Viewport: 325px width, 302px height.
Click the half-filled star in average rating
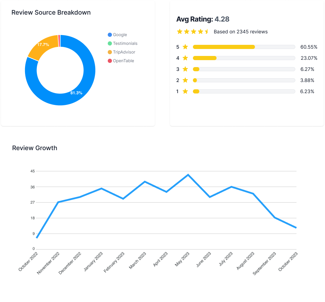pyautogui.click(x=207, y=32)
